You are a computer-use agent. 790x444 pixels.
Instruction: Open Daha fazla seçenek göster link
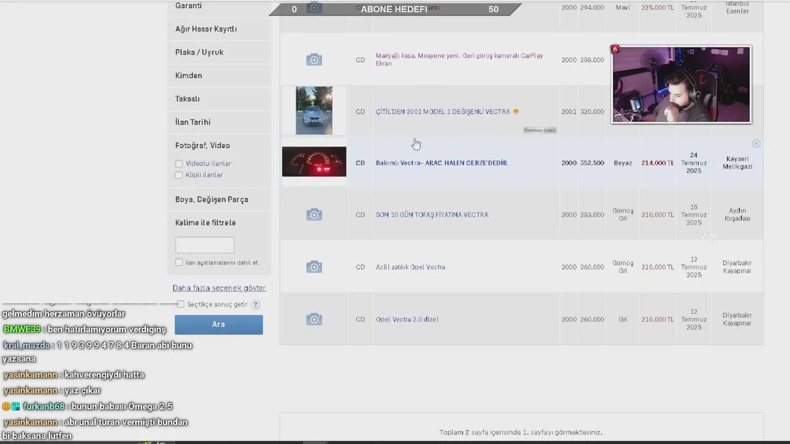(219, 288)
